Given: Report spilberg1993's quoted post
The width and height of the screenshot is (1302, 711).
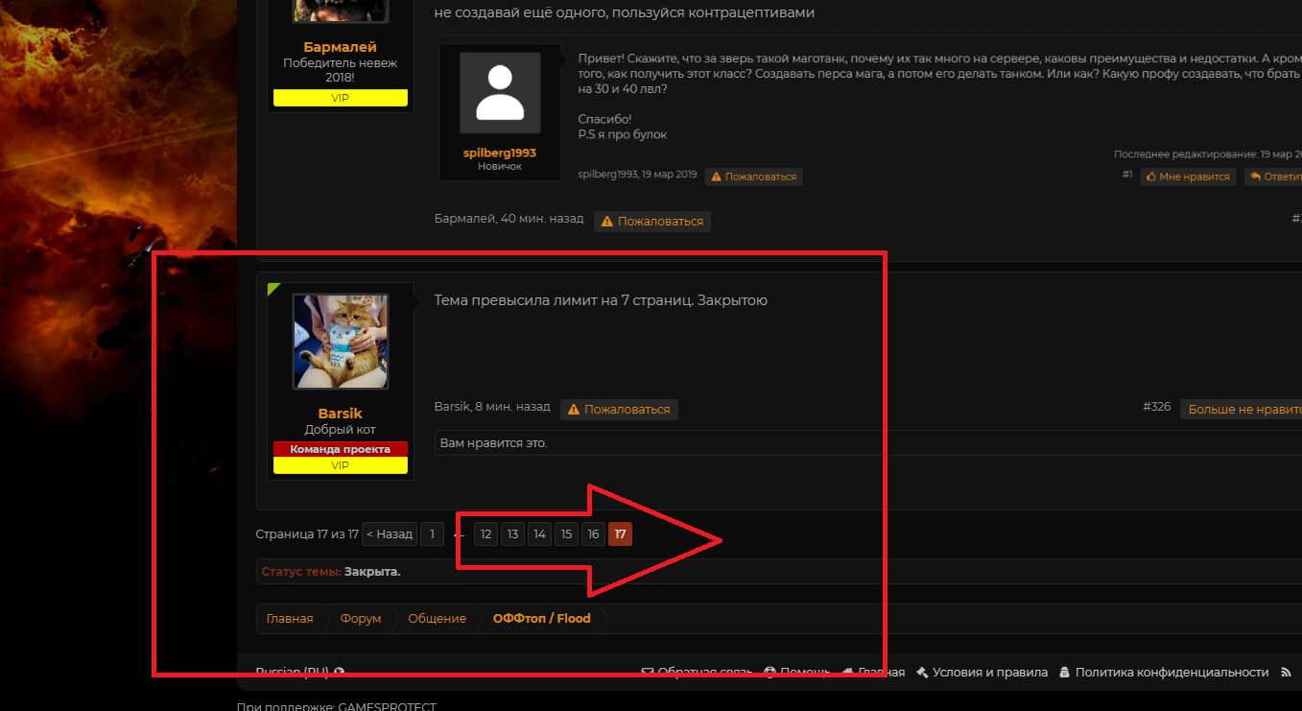Looking at the screenshot, I should (x=753, y=177).
